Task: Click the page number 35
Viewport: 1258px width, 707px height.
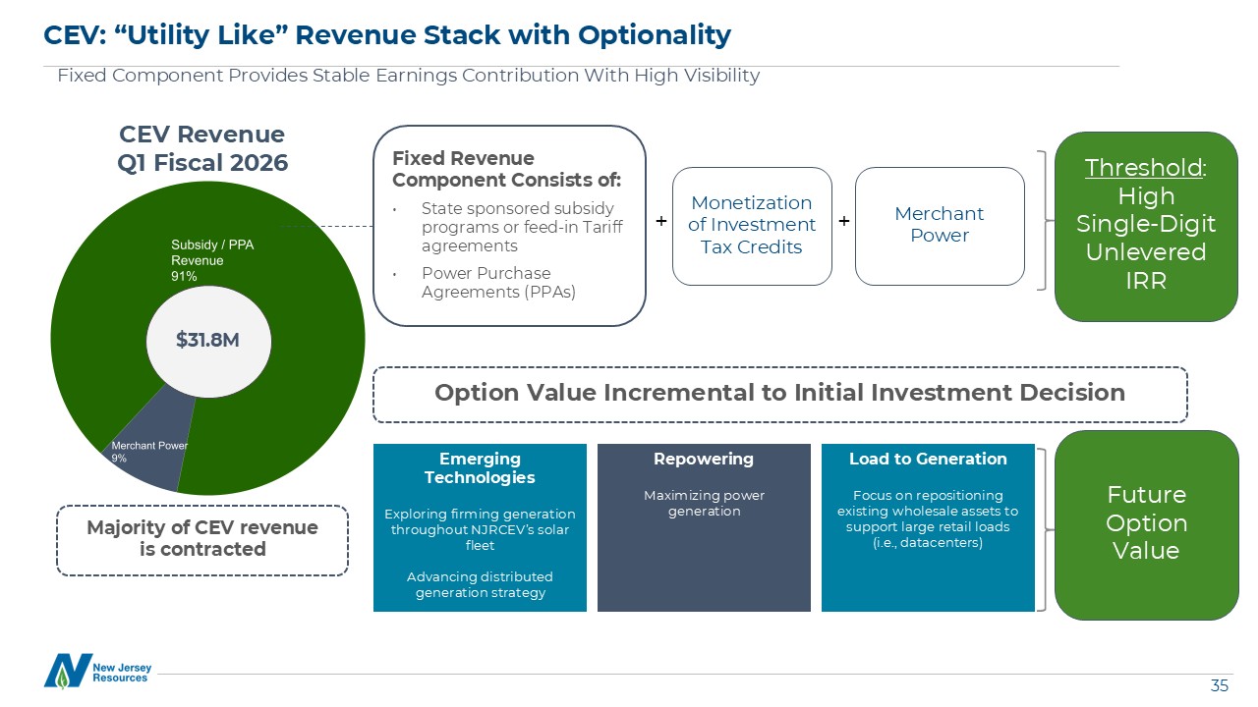Action: point(1219,685)
